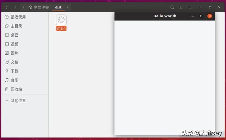This screenshot has height=140, width=226.
Task: Select the main executable file icon
Action: (61, 20)
